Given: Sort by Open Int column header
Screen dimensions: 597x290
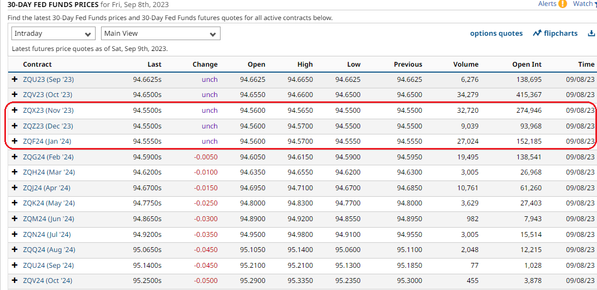Looking at the screenshot, I should [526, 65].
